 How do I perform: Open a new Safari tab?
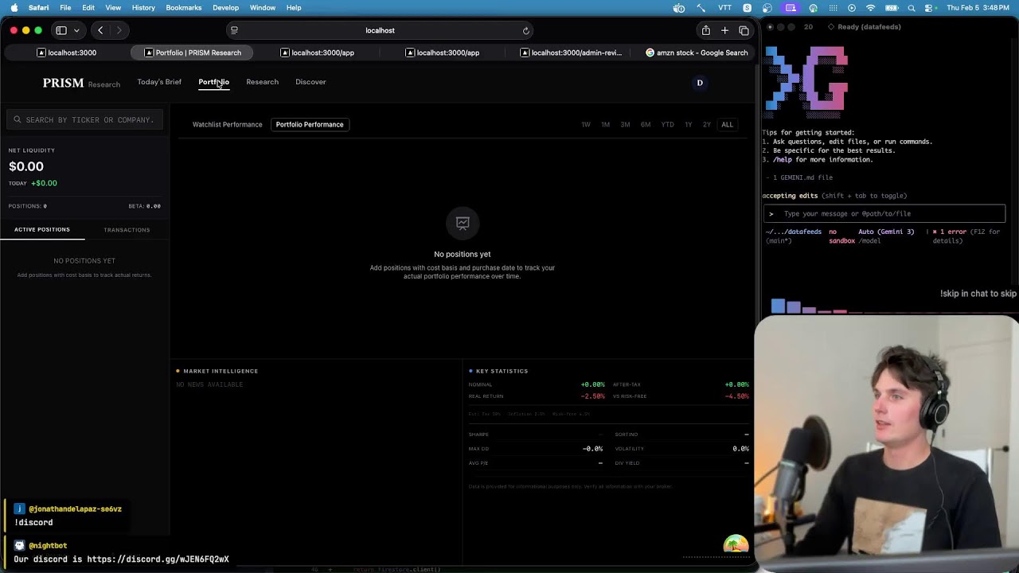coord(724,30)
